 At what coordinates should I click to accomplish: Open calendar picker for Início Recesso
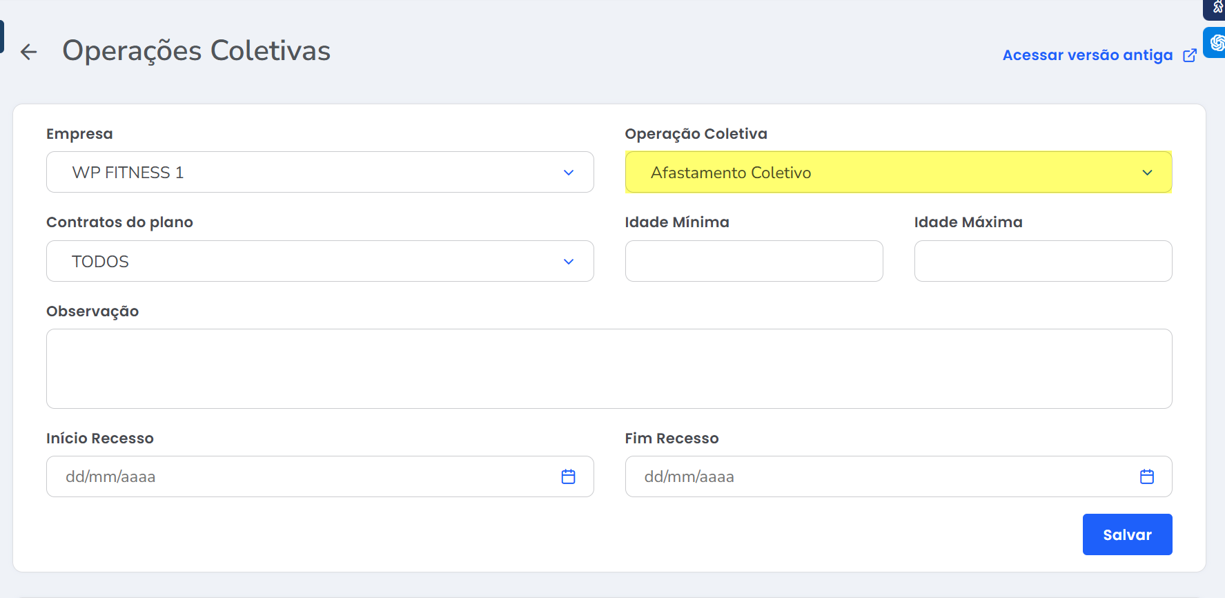point(568,476)
